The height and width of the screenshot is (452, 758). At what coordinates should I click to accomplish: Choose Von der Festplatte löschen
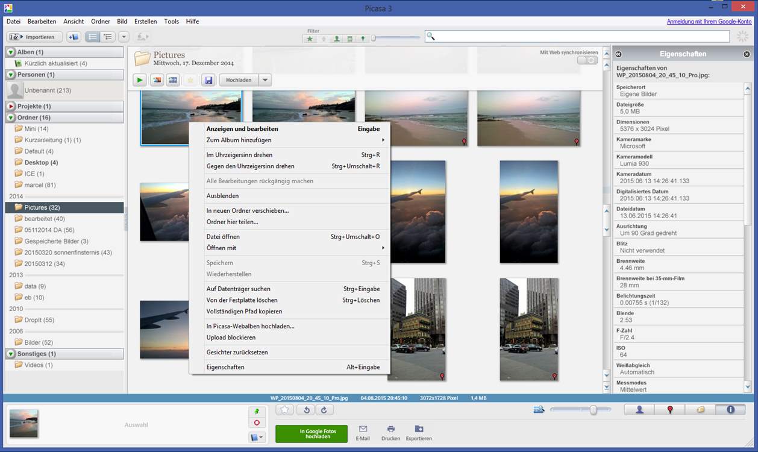(x=289, y=300)
